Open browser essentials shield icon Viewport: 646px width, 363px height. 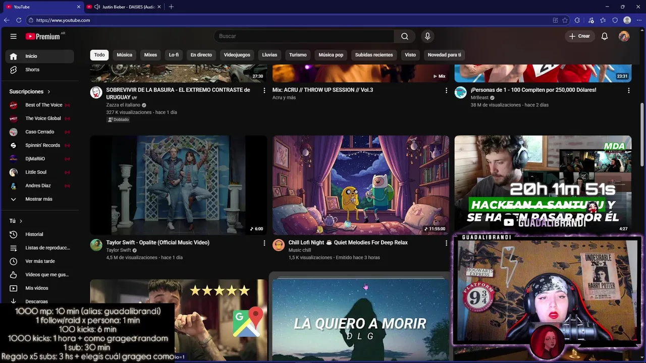pyautogui.click(x=615, y=20)
